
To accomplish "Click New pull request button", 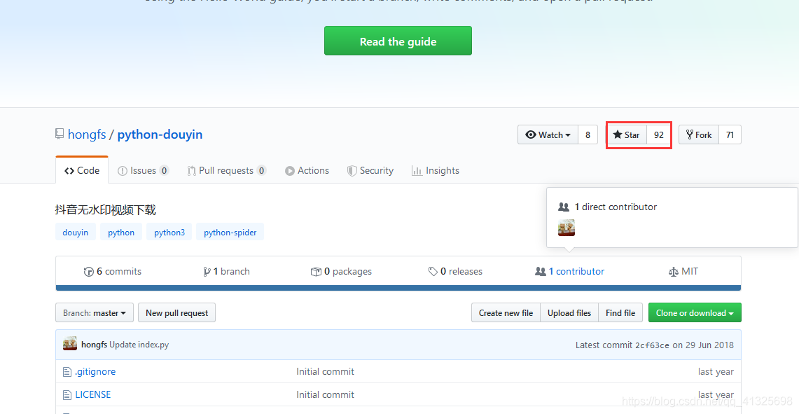I will 177,312.
